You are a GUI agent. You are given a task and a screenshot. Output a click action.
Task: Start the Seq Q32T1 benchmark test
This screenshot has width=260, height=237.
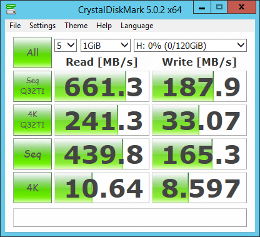[x=32, y=86]
